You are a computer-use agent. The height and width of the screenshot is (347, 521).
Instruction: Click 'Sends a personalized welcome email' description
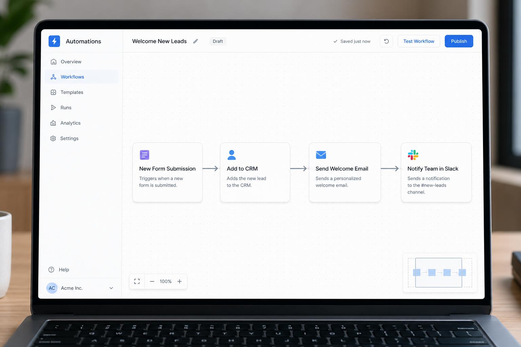(x=338, y=182)
